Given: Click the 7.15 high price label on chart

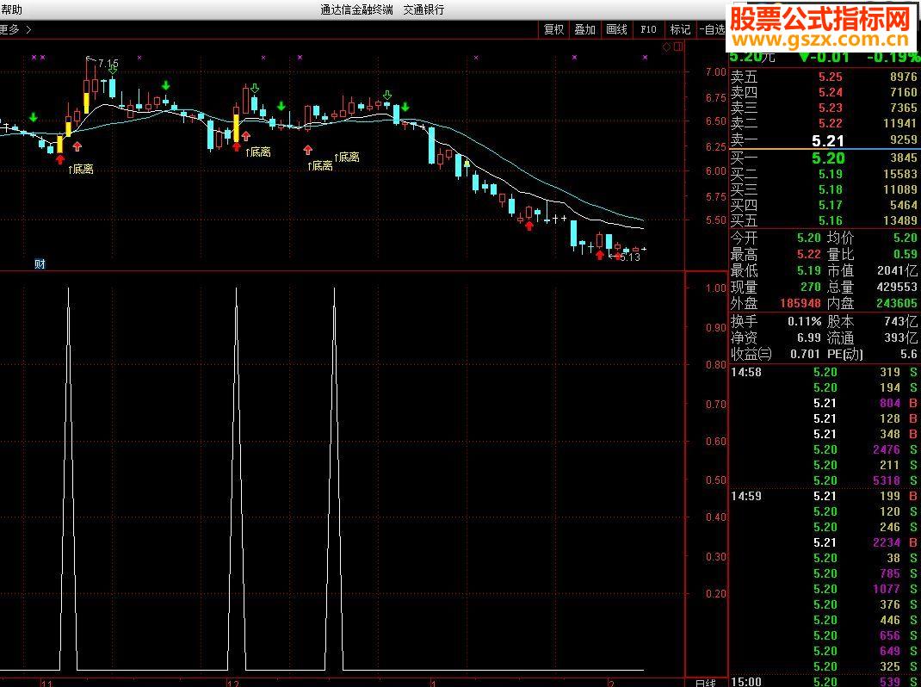Looking at the screenshot, I should click(x=108, y=64).
